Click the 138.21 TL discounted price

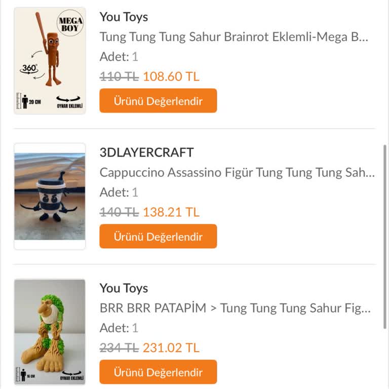[x=171, y=212]
